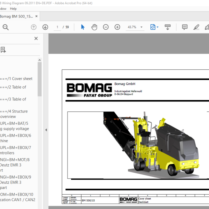Open bookmark 'BM+EBOX/10 CAN1 / CAN2'

(x=18, y=197)
